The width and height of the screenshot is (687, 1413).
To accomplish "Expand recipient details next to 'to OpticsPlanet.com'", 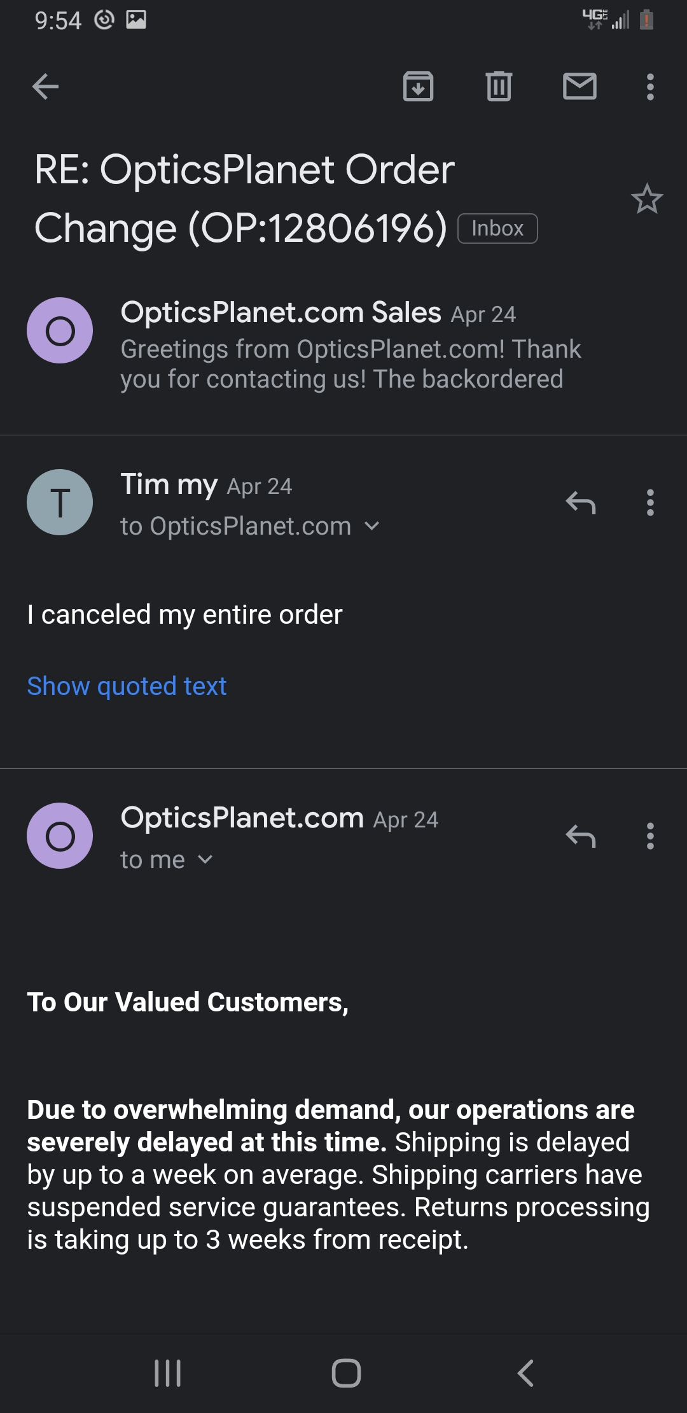I will (x=372, y=526).
